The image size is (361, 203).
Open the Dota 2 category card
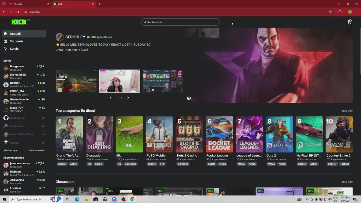click(x=279, y=134)
